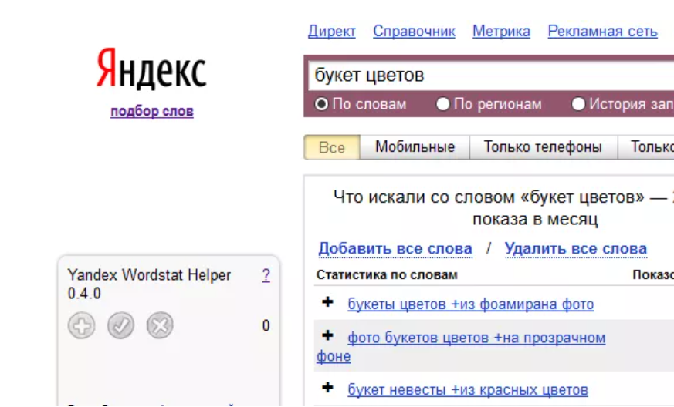
Task: Open result 'букеты цветов +из фоамирана фото'
Action: click(471, 304)
